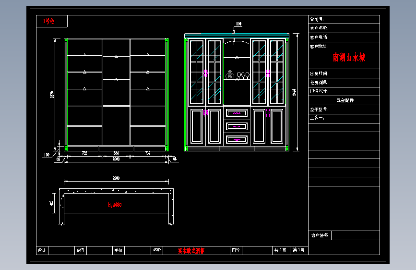Select the "2370" vertical dimension text

coord(52,95)
